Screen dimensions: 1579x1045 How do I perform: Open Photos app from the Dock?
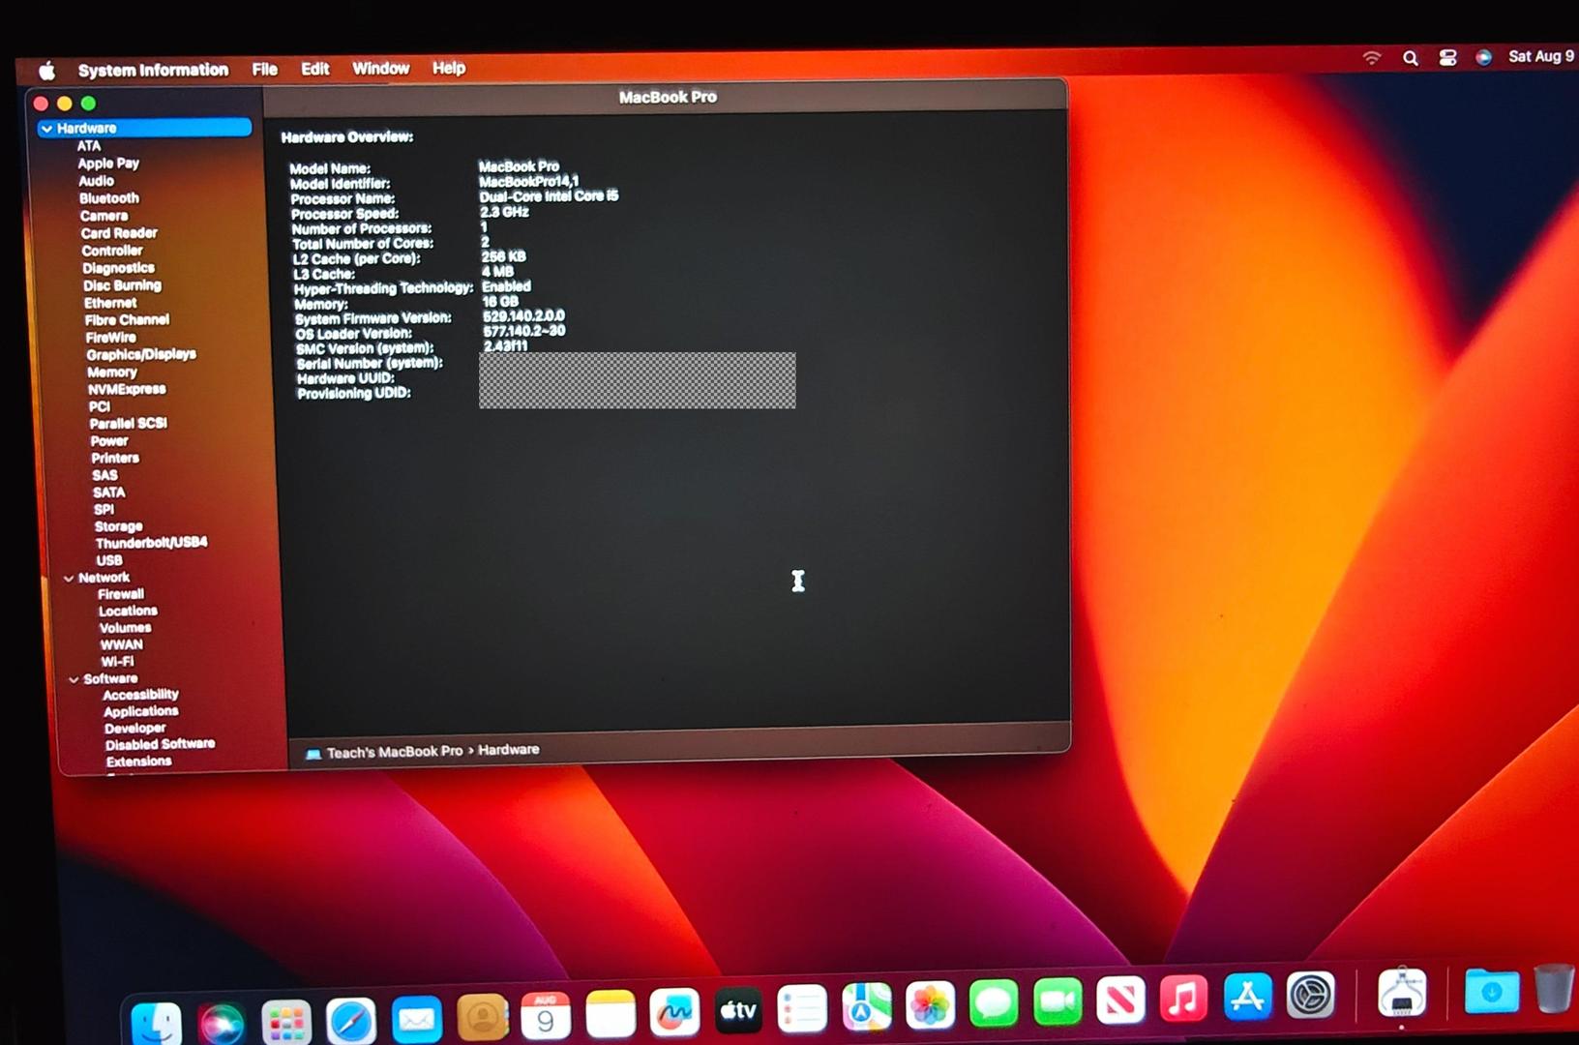[930, 1004]
